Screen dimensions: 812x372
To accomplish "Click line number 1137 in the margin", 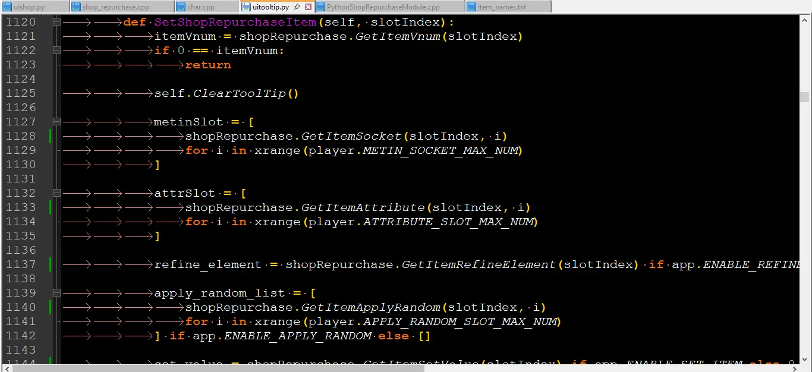I will tap(21, 264).
